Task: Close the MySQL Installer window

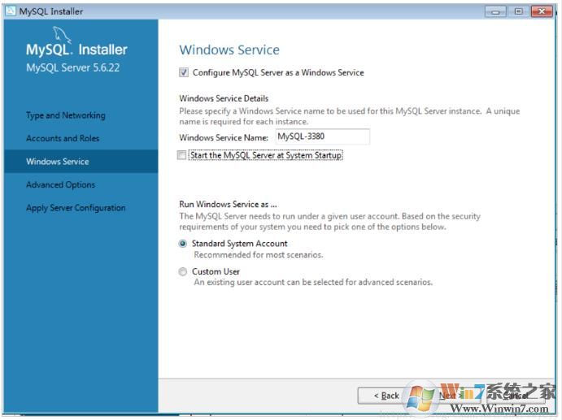Action: pyautogui.click(x=542, y=11)
